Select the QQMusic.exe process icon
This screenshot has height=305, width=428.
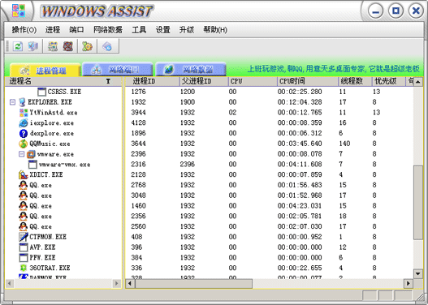coord(24,144)
